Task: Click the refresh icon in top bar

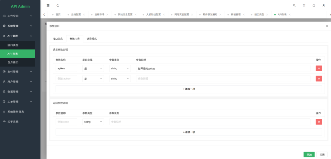Action: click(58, 5)
